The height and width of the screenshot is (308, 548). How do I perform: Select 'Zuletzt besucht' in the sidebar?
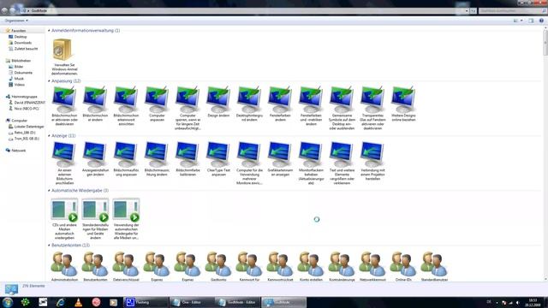click(26, 49)
